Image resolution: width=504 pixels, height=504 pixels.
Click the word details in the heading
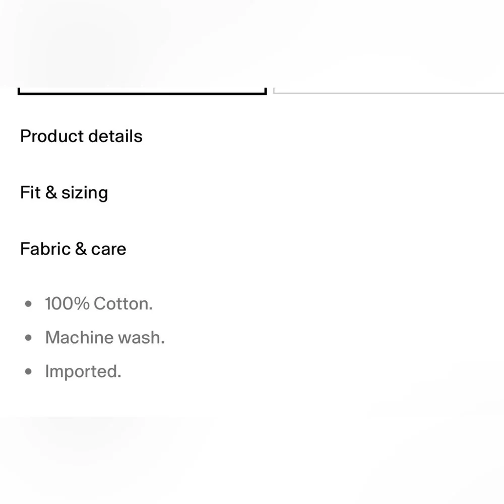[x=115, y=136]
